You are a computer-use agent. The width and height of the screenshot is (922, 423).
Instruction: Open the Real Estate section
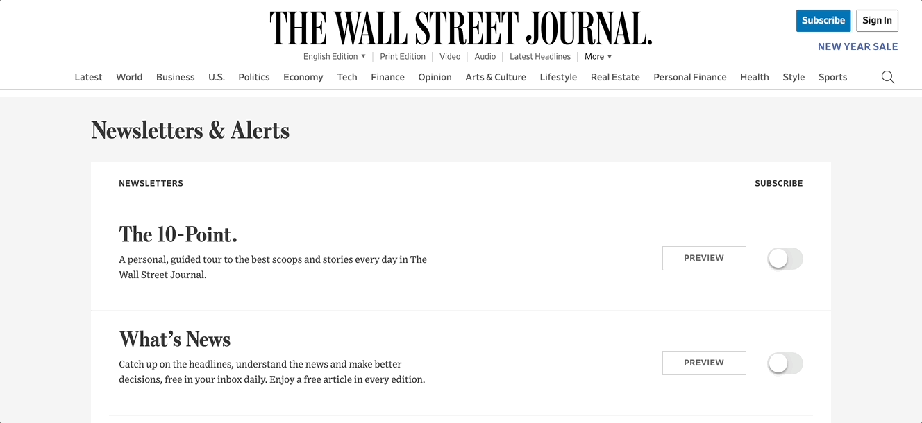[615, 77]
